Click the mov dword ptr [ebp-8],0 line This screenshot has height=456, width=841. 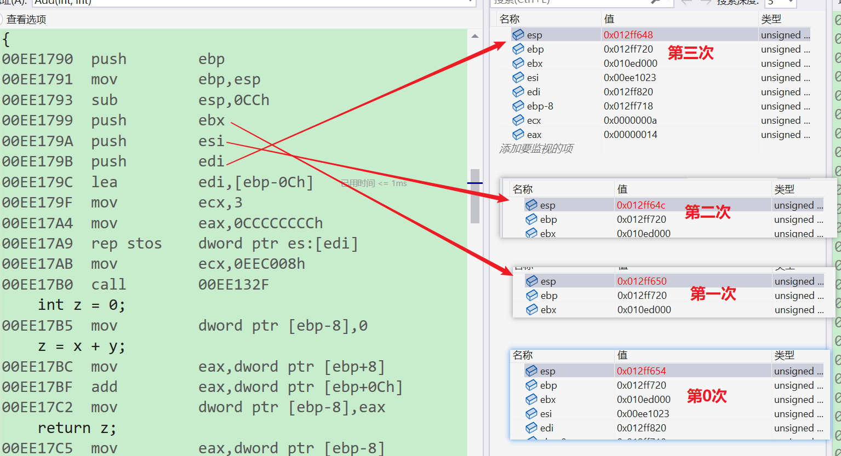(185, 326)
